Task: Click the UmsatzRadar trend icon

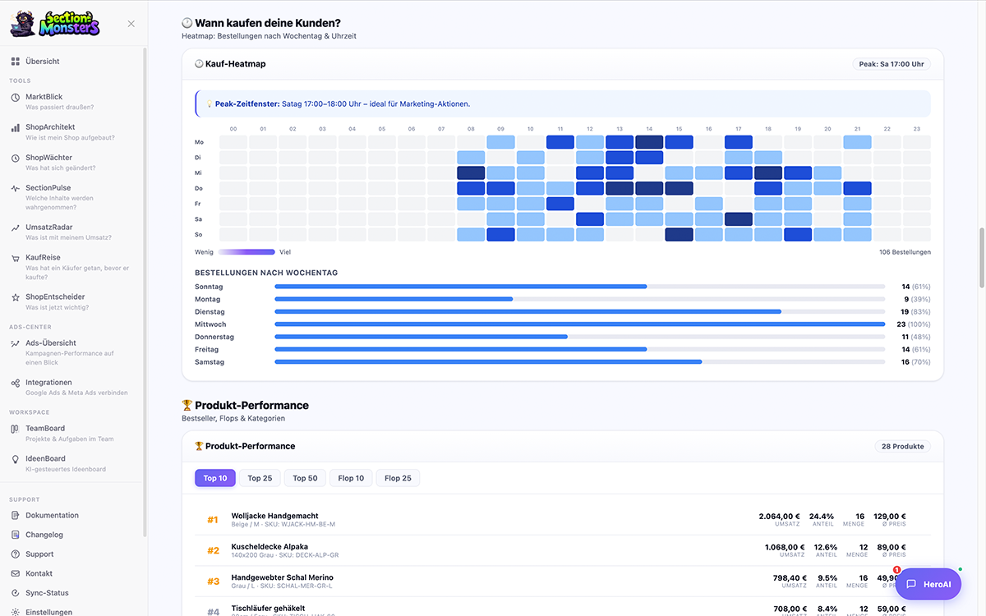Action: [16, 228]
